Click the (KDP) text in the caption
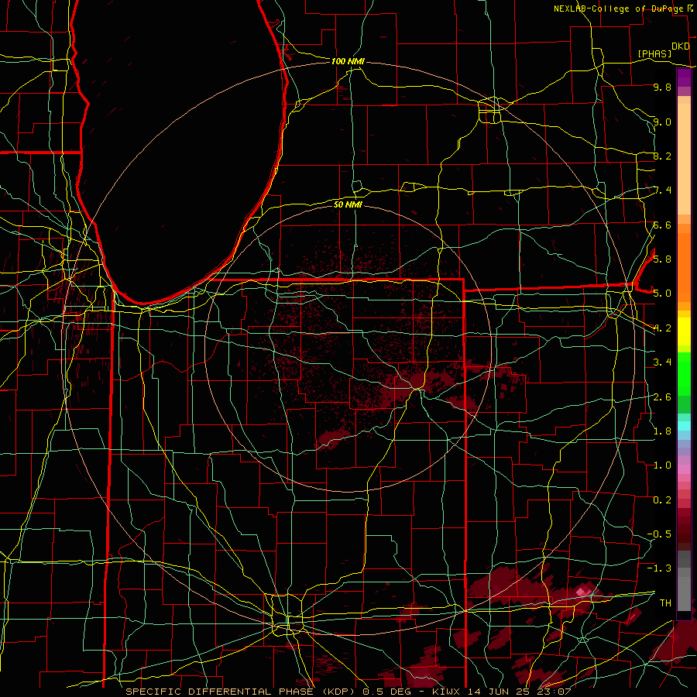Viewport: 697px width, 697px height. (x=337, y=692)
